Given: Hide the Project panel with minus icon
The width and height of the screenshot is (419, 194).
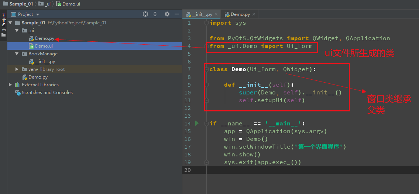Looking at the screenshot, I should 176,14.
